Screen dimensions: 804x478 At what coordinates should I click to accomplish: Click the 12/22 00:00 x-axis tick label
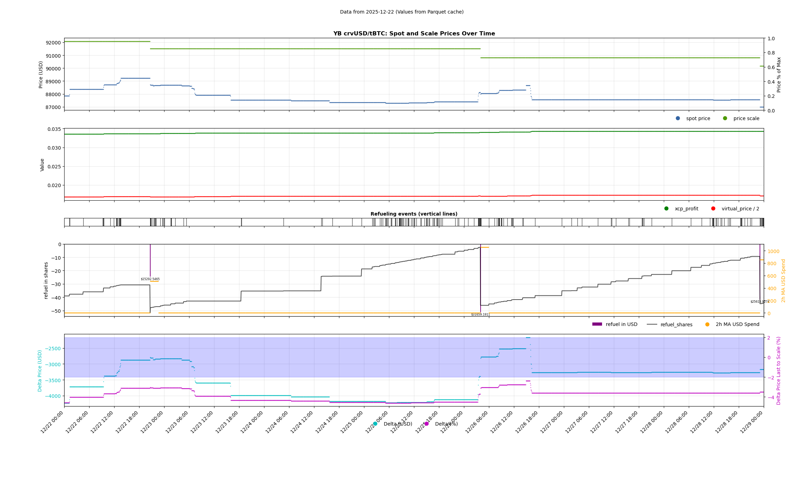(52, 422)
